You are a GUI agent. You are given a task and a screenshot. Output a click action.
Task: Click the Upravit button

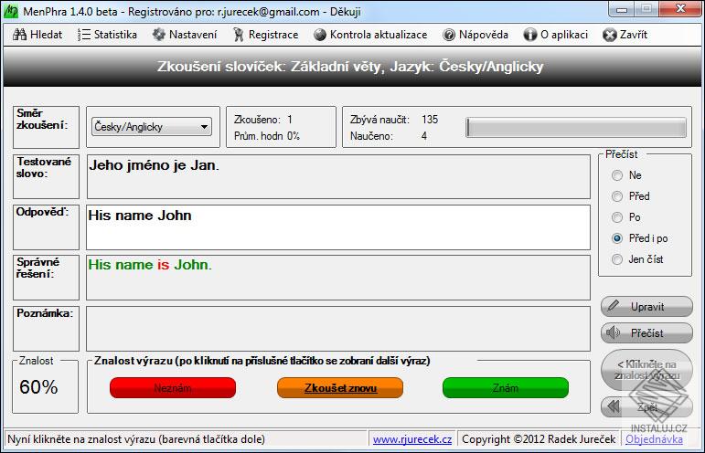(x=646, y=306)
